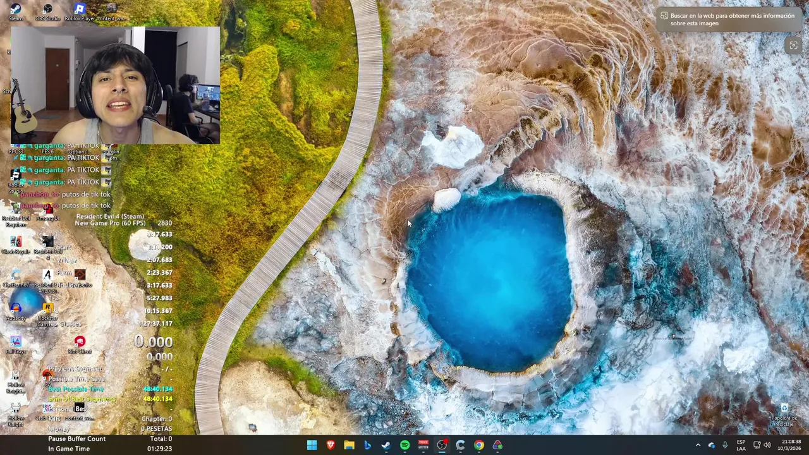Click the 'Best Possible Time' value 48:40.134
The width and height of the screenshot is (809, 455).
tap(157, 389)
